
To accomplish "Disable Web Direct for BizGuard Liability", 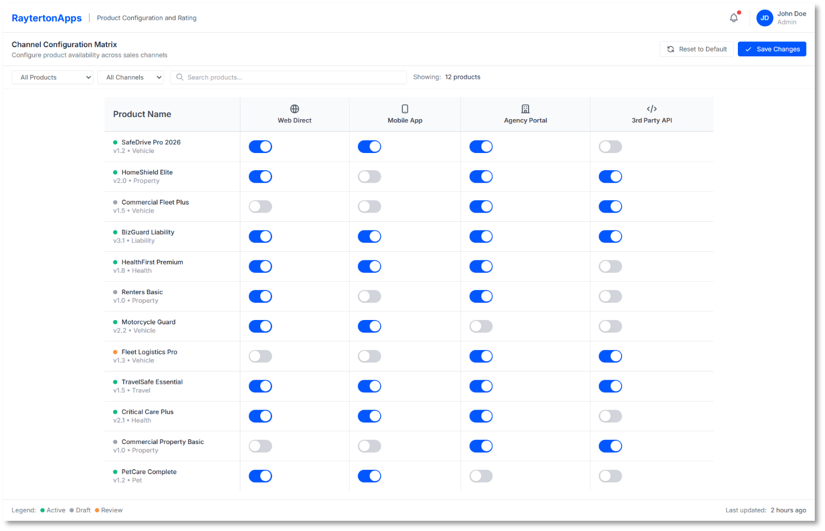I will point(260,237).
